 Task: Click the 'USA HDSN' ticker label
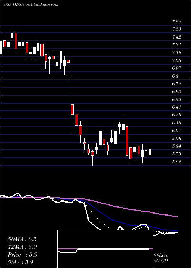point(15,5)
